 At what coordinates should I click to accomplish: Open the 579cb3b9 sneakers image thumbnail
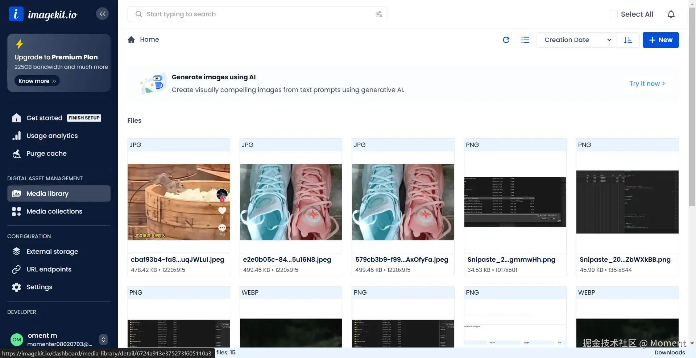403,202
